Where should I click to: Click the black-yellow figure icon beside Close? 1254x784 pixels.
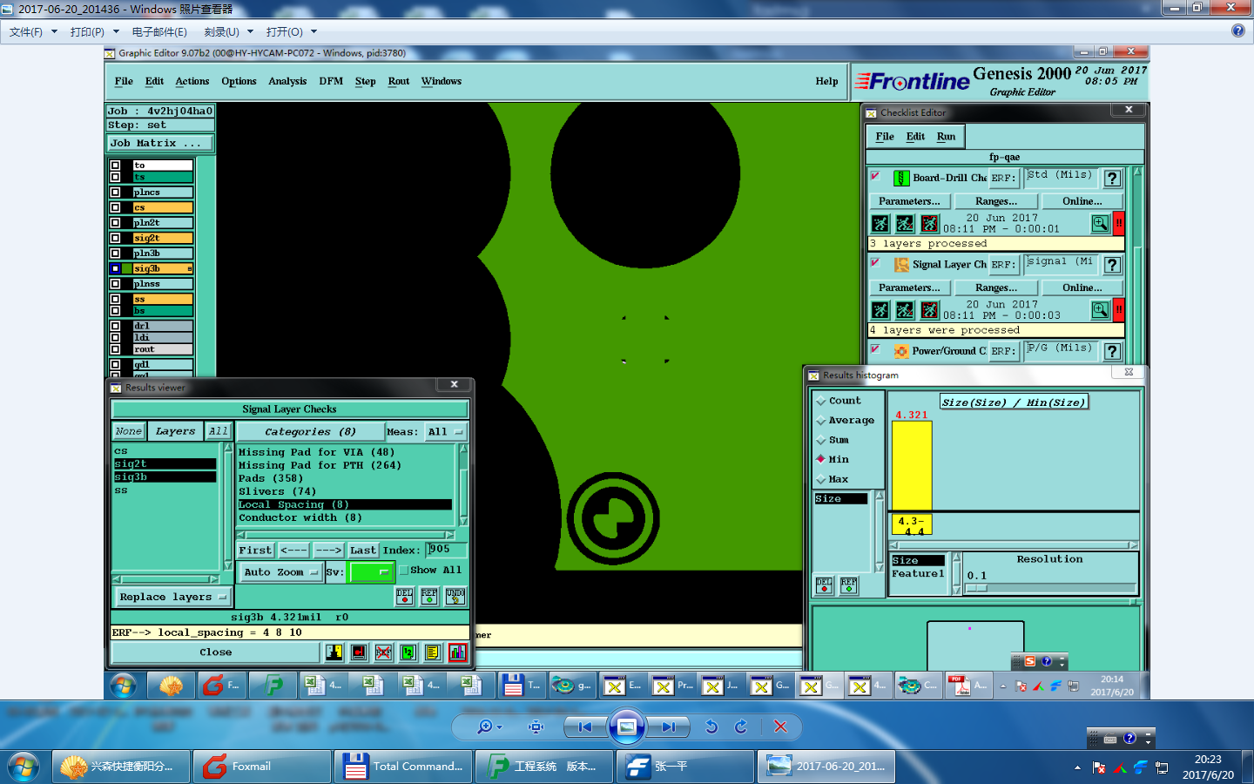coord(334,652)
